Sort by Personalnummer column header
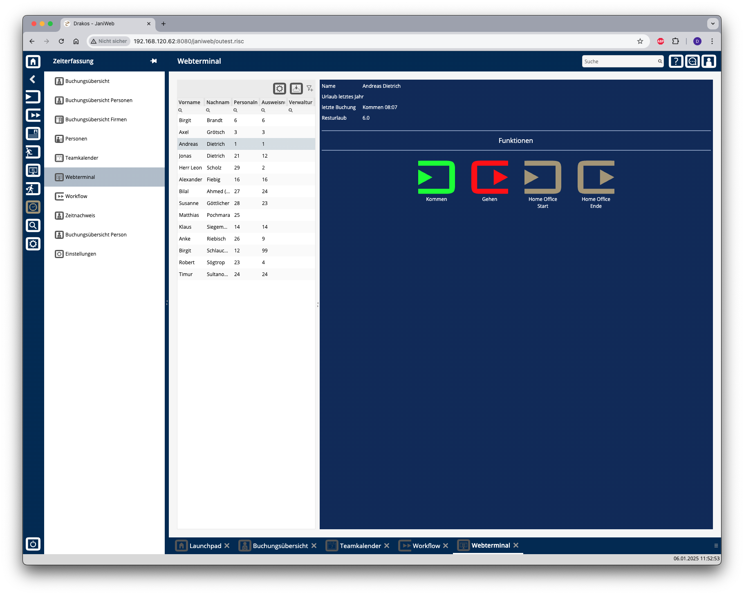 pos(245,103)
